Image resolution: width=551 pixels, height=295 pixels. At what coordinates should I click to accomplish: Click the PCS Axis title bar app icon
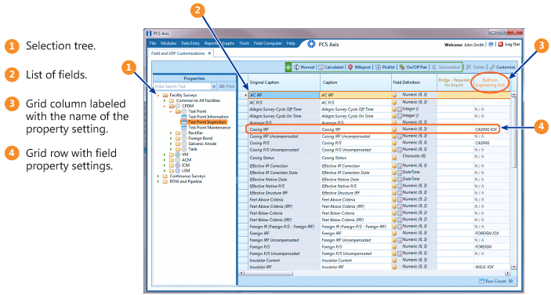point(149,34)
